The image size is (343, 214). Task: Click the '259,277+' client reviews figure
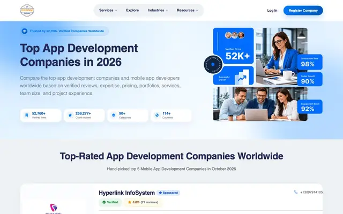point(83,113)
